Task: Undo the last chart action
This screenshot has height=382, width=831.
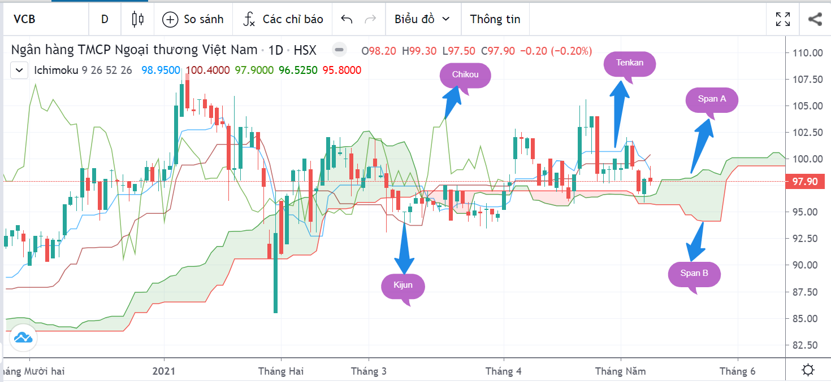Action: (347, 19)
